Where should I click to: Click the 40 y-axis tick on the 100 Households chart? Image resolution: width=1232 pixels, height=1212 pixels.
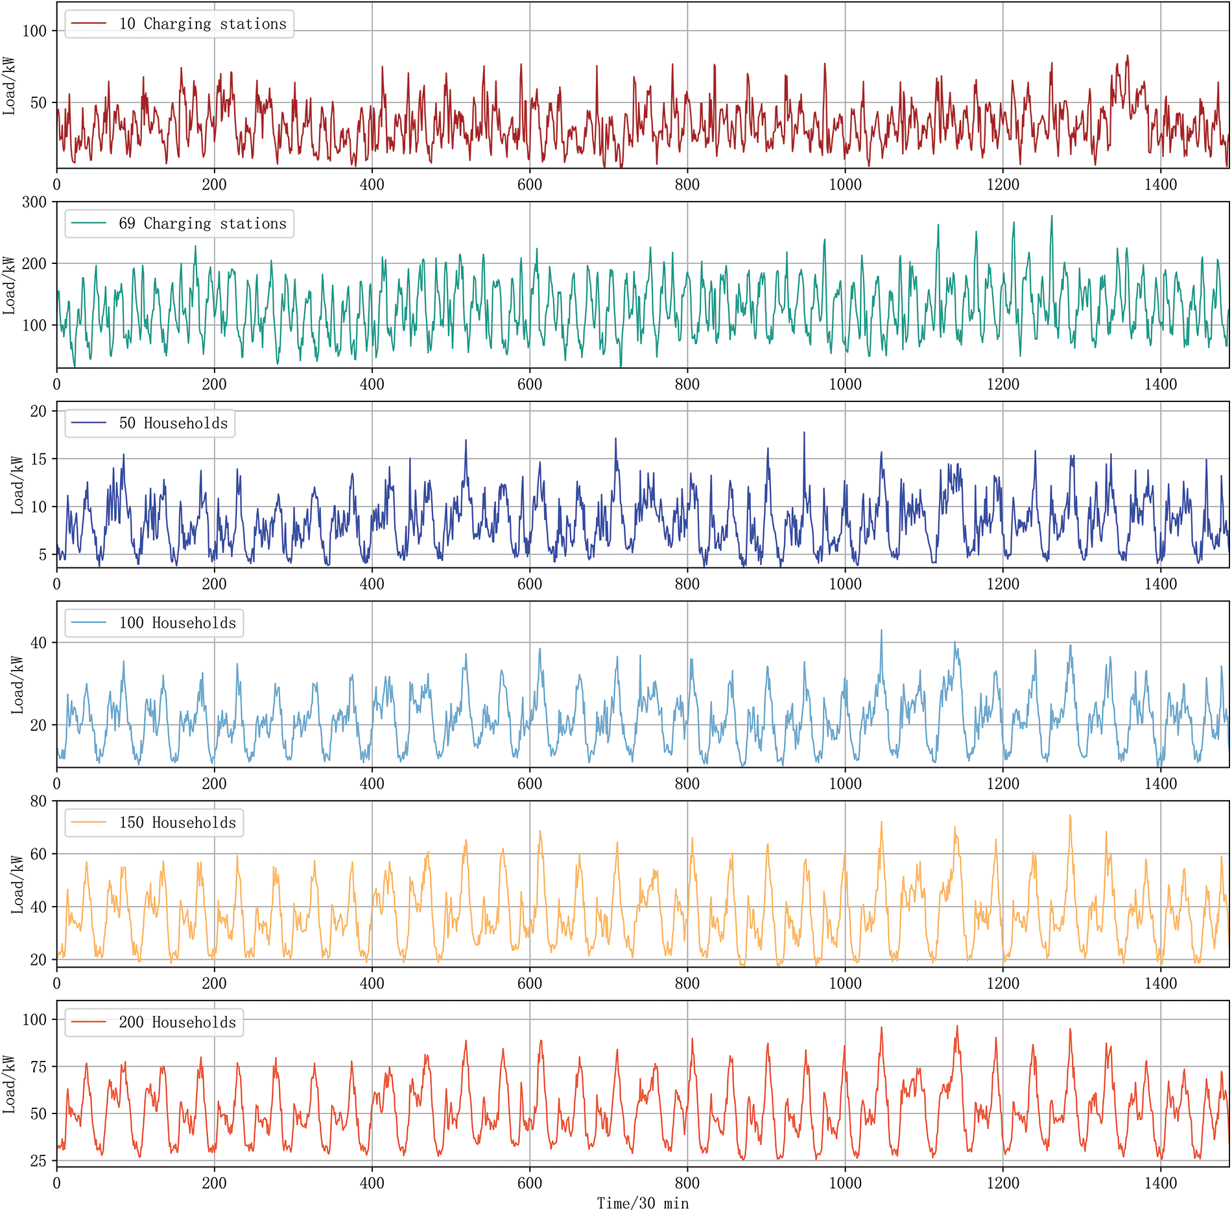click(x=38, y=643)
